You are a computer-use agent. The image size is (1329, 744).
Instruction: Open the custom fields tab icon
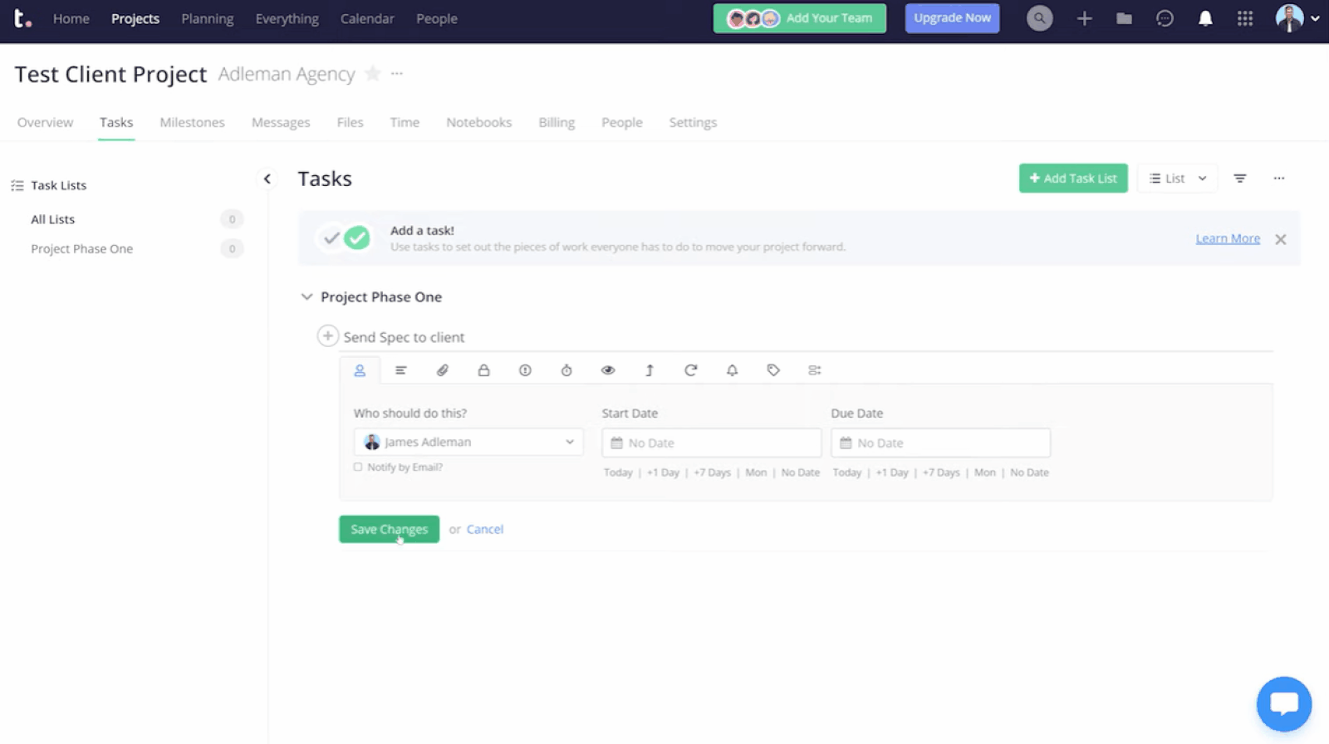click(815, 370)
